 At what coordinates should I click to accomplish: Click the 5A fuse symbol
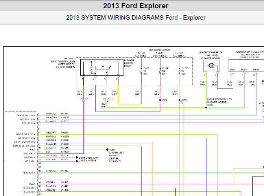(160, 71)
